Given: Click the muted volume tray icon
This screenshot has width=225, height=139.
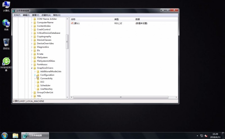Looking at the screenshot, I should tap(206, 136).
